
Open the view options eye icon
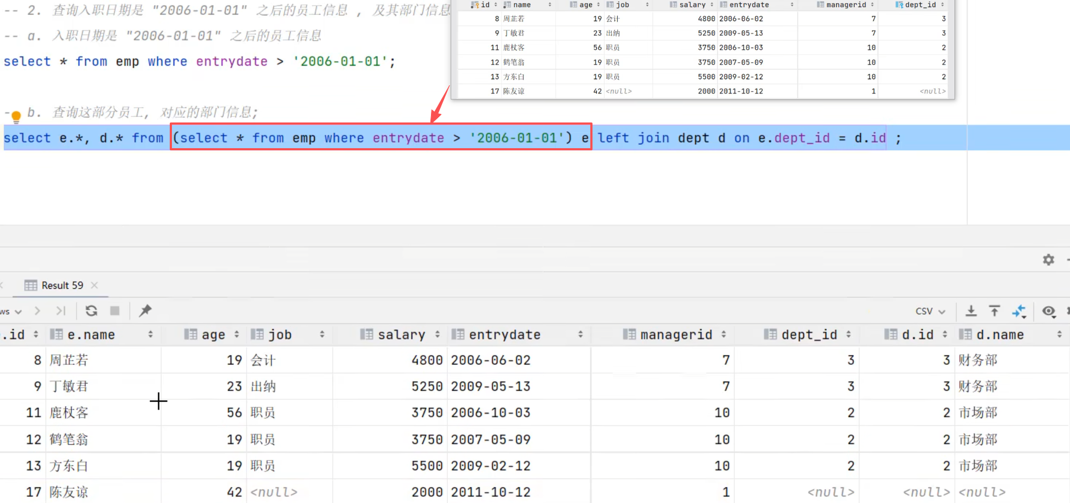click(1049, 311)
